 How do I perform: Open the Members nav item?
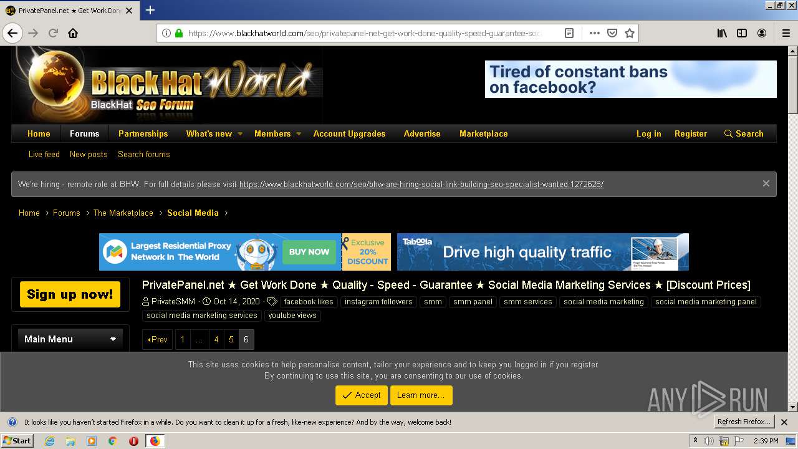coord(272,133)
